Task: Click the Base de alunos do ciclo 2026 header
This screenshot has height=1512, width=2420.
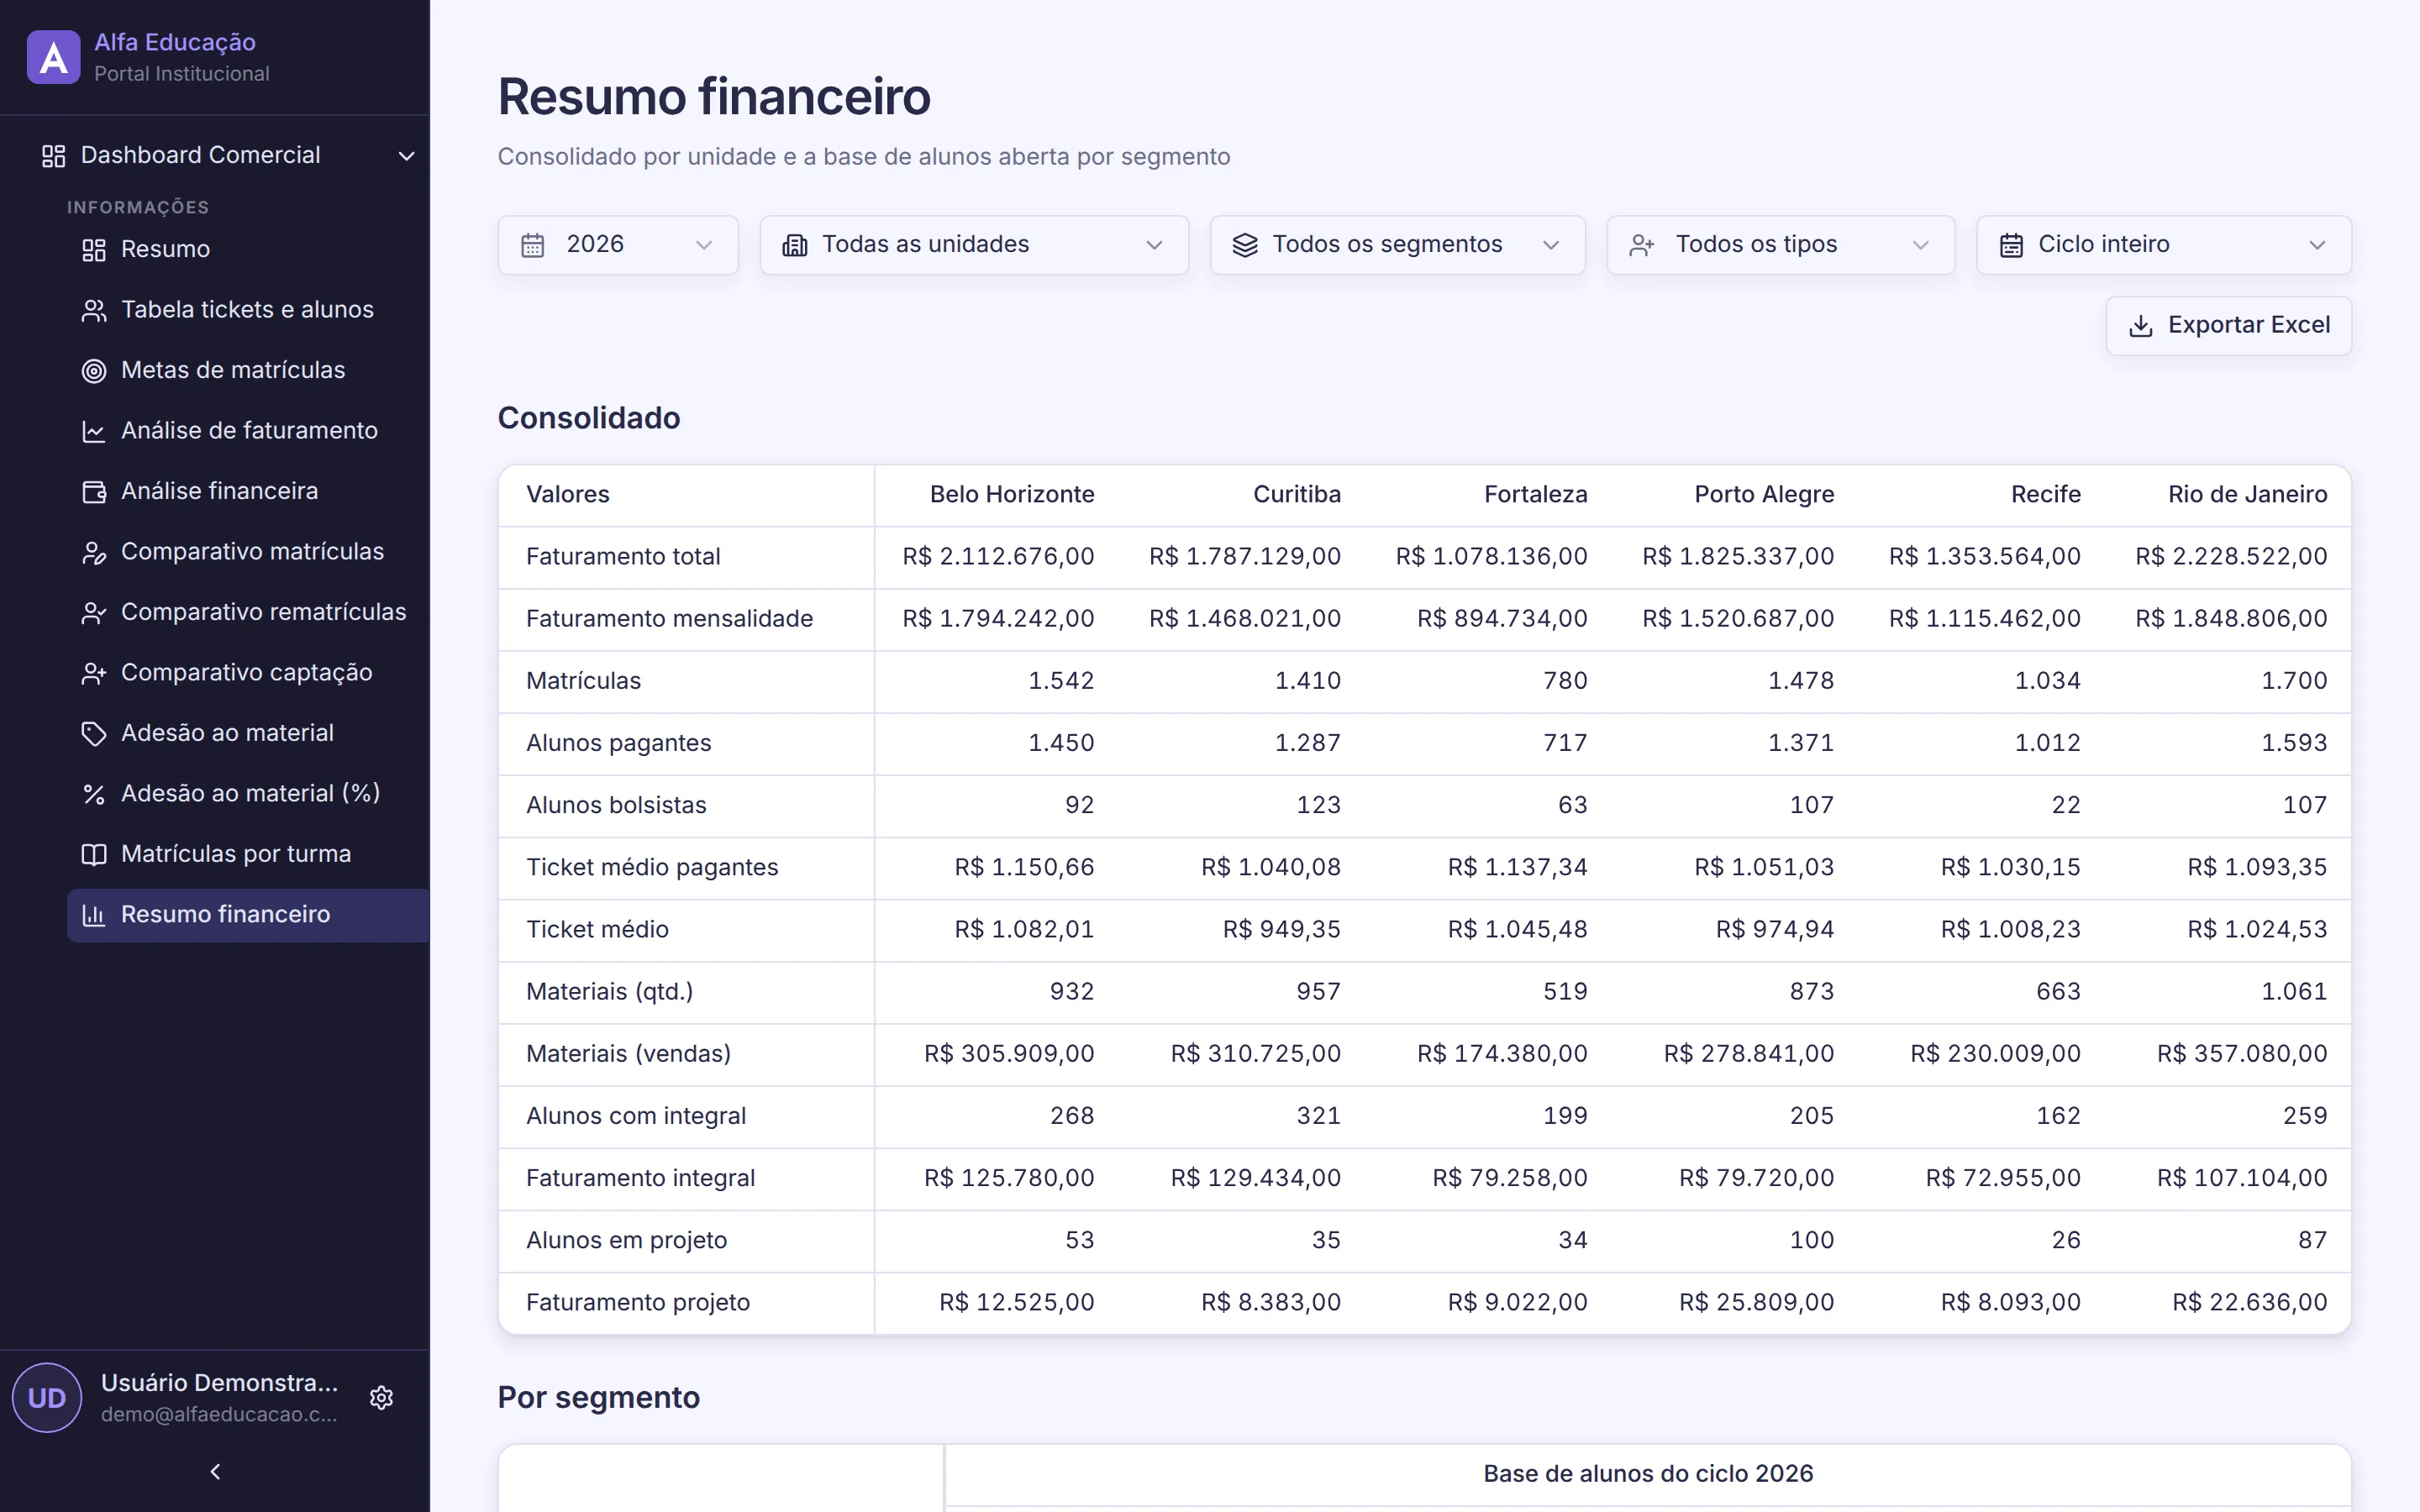Action: point(1647,1474)
